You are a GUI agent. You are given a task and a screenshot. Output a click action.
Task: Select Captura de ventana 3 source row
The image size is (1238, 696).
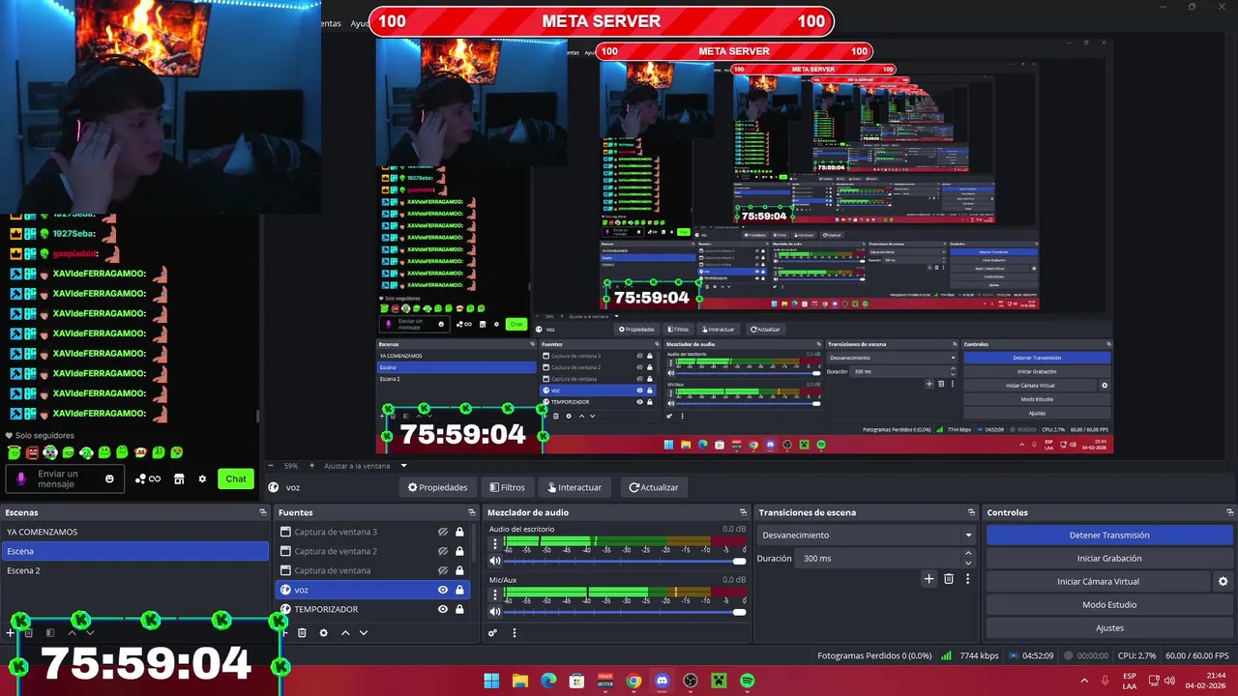pyautogui.click(x=372, y=532)
